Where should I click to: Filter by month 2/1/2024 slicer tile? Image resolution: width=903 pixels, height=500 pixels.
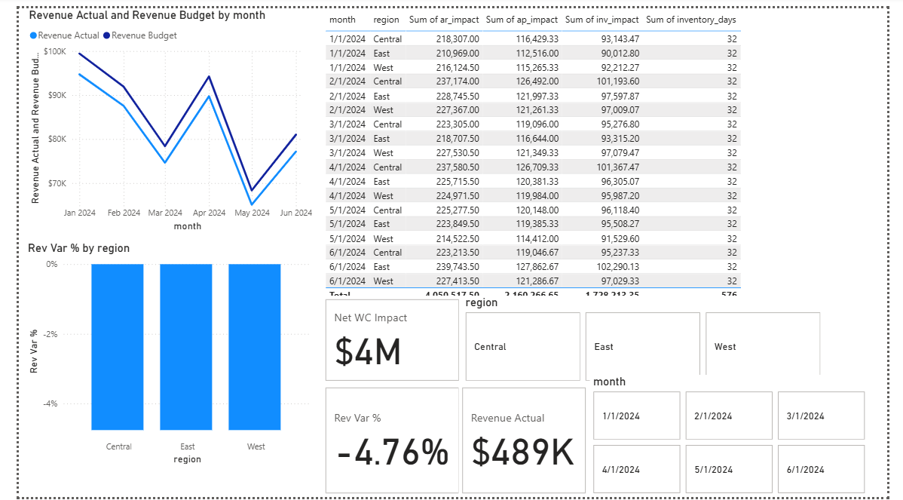point(729,416)
